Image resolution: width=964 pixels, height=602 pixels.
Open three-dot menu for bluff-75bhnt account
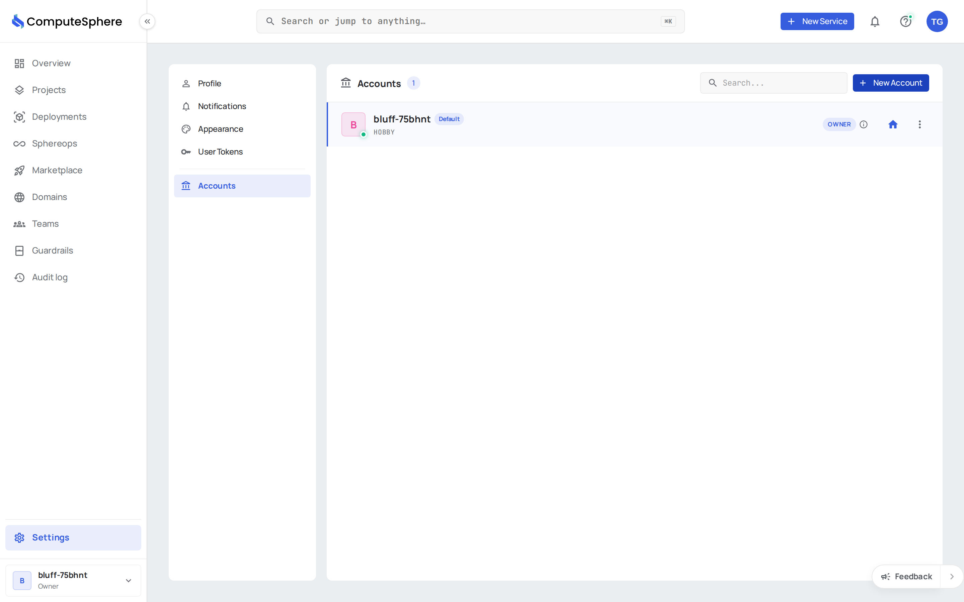pos(920,125)
